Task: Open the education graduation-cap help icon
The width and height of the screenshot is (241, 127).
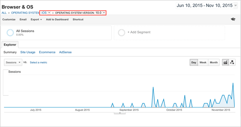Action: pos(233,19)
